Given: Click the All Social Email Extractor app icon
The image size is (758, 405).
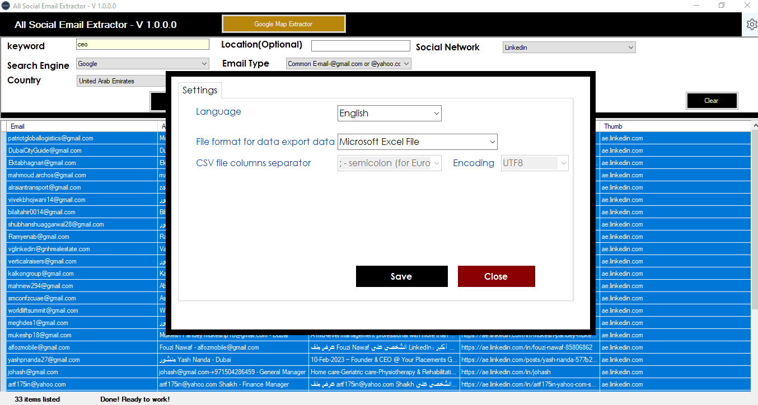Looking at the screenshot, I should [6, 5].
